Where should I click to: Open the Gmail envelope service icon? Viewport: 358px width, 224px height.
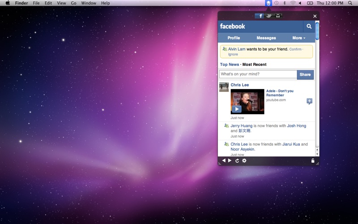[278, 16]
